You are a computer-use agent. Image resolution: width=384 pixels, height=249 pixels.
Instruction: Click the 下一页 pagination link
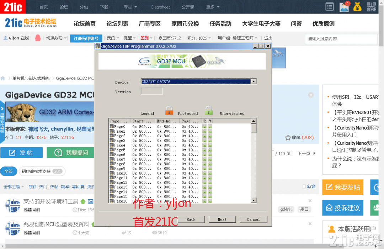[x=306, y=154]
